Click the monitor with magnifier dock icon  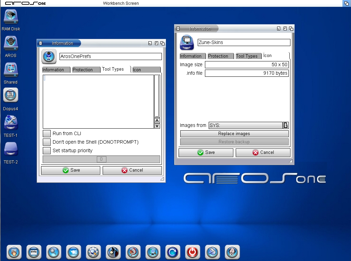[153, 252]
